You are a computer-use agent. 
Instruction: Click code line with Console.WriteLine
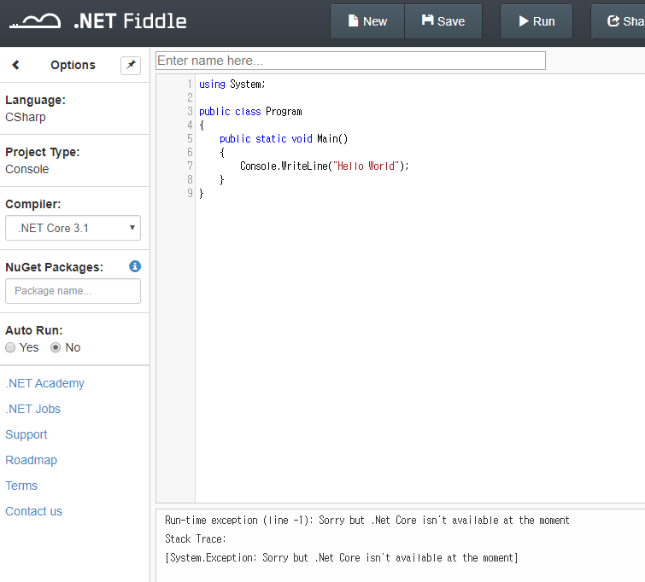(x=324, y=166)
